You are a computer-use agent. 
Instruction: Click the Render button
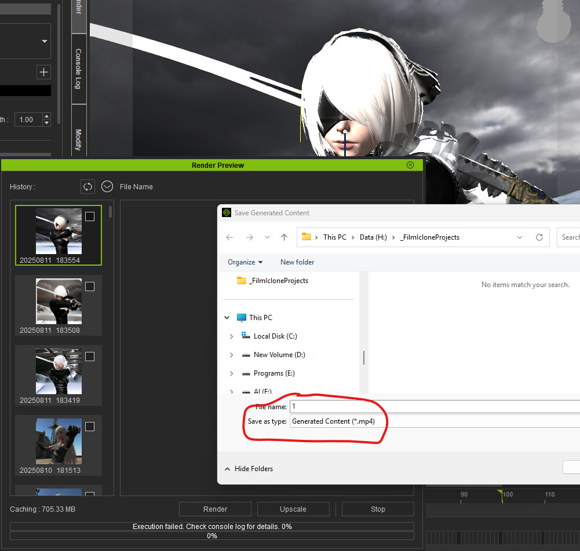pos(216,509)
